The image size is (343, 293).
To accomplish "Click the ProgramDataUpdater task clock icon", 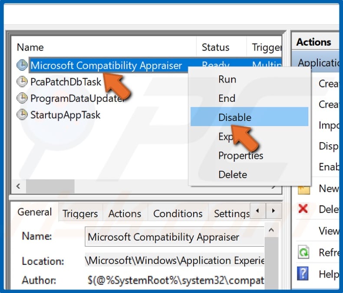I will 22,98.
